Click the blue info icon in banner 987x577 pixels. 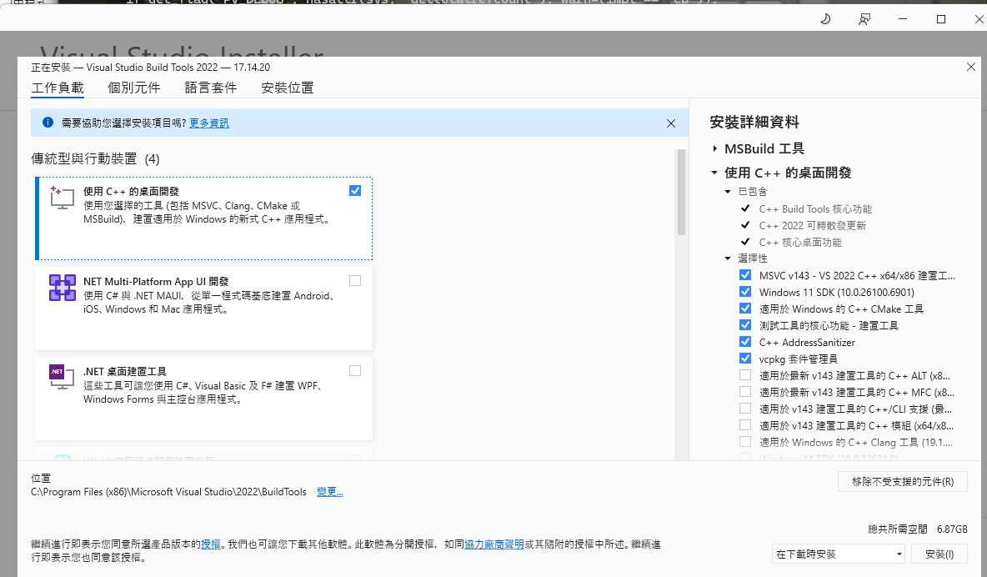click(48, 123)
